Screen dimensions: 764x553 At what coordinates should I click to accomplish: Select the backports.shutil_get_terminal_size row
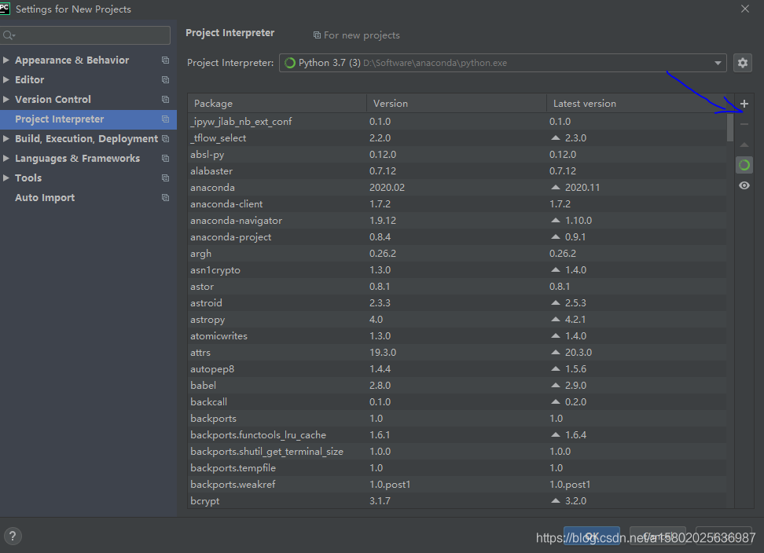point(457,451)
